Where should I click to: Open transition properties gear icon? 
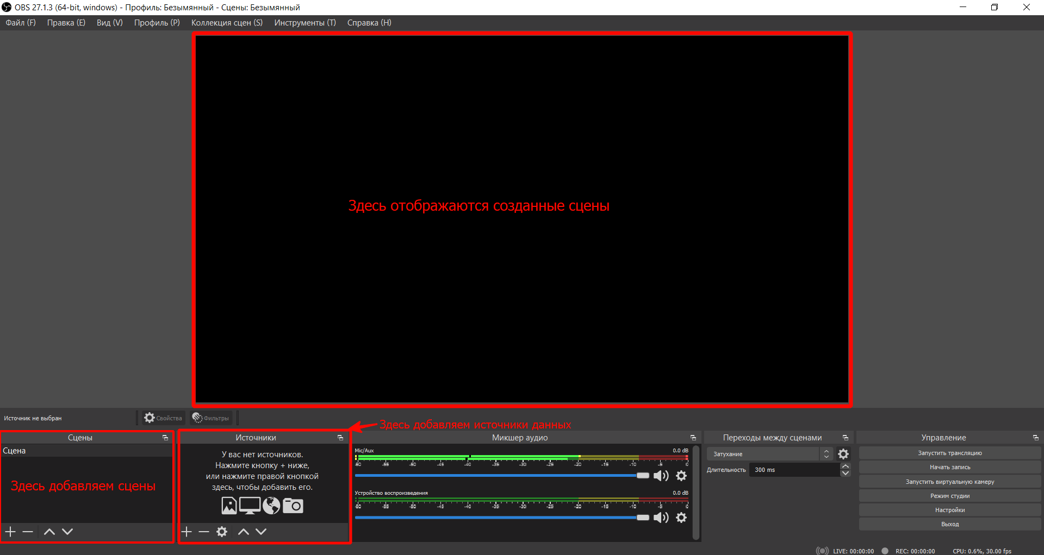[x=843, y=454]
